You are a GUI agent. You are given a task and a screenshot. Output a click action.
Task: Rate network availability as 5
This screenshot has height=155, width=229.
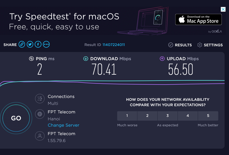[208, 116]
